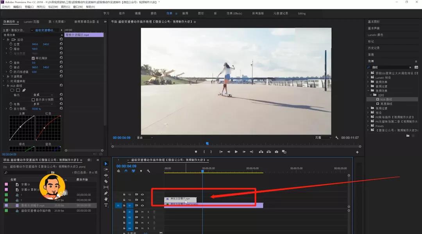
Task: Solo audio track A2
Action: pyautogui.click(x=148, y=217)
